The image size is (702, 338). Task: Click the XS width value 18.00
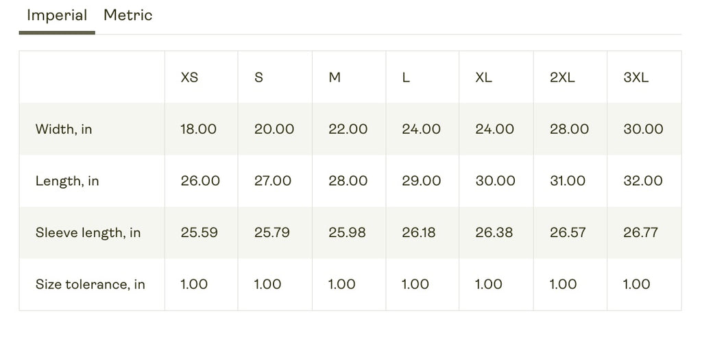199,129
